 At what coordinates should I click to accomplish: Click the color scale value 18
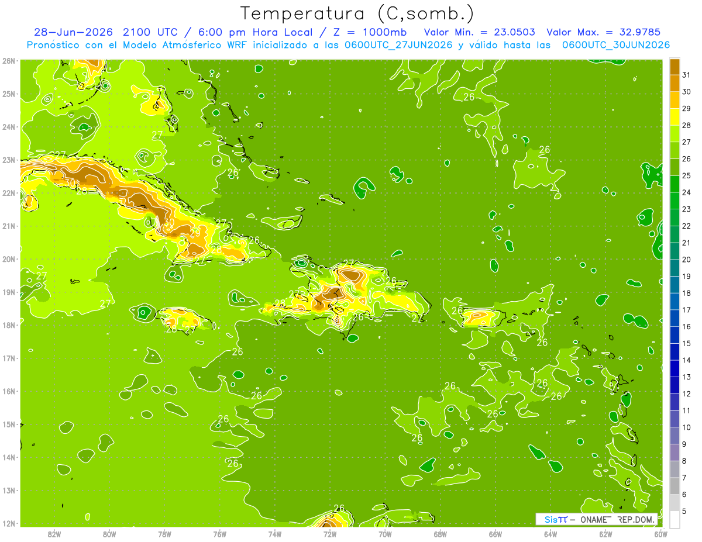pyautogui.click(x=686, y=293)
